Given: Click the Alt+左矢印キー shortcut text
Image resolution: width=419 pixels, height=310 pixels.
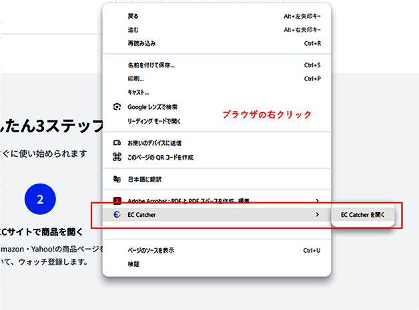Looking at the screenshot, I should 302,17.
